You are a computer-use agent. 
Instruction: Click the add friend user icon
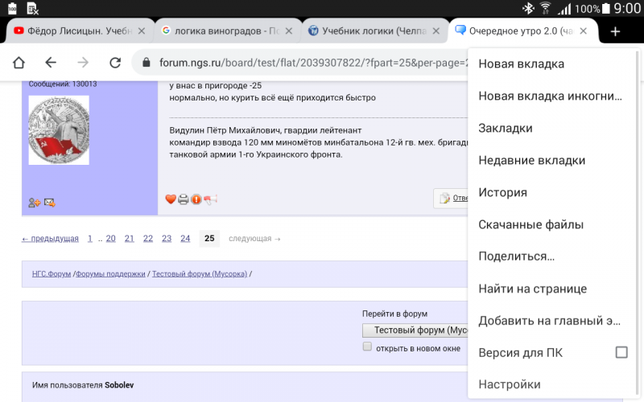(x=34, y=203)
